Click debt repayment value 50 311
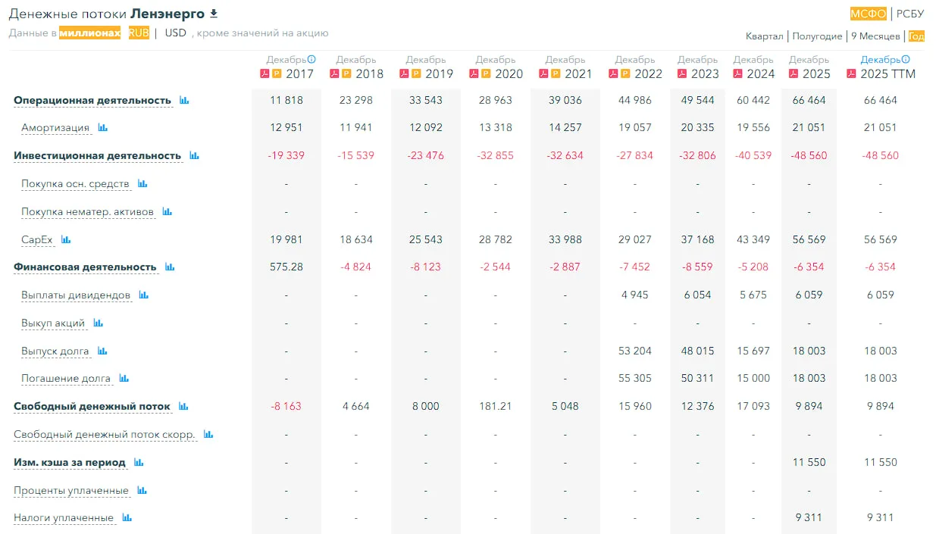Viewport: 936px width, 534px height. pyautogui.click(x=698, y=378)
